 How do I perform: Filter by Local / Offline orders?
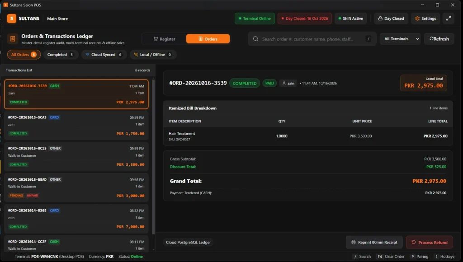click(x=153, y=55)
